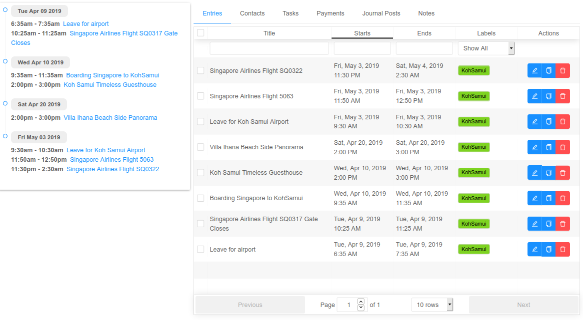Image resolution: width=584 pixels, height=320 pixels.
Task: Open the Payments tab
Action: click(330, 13)
